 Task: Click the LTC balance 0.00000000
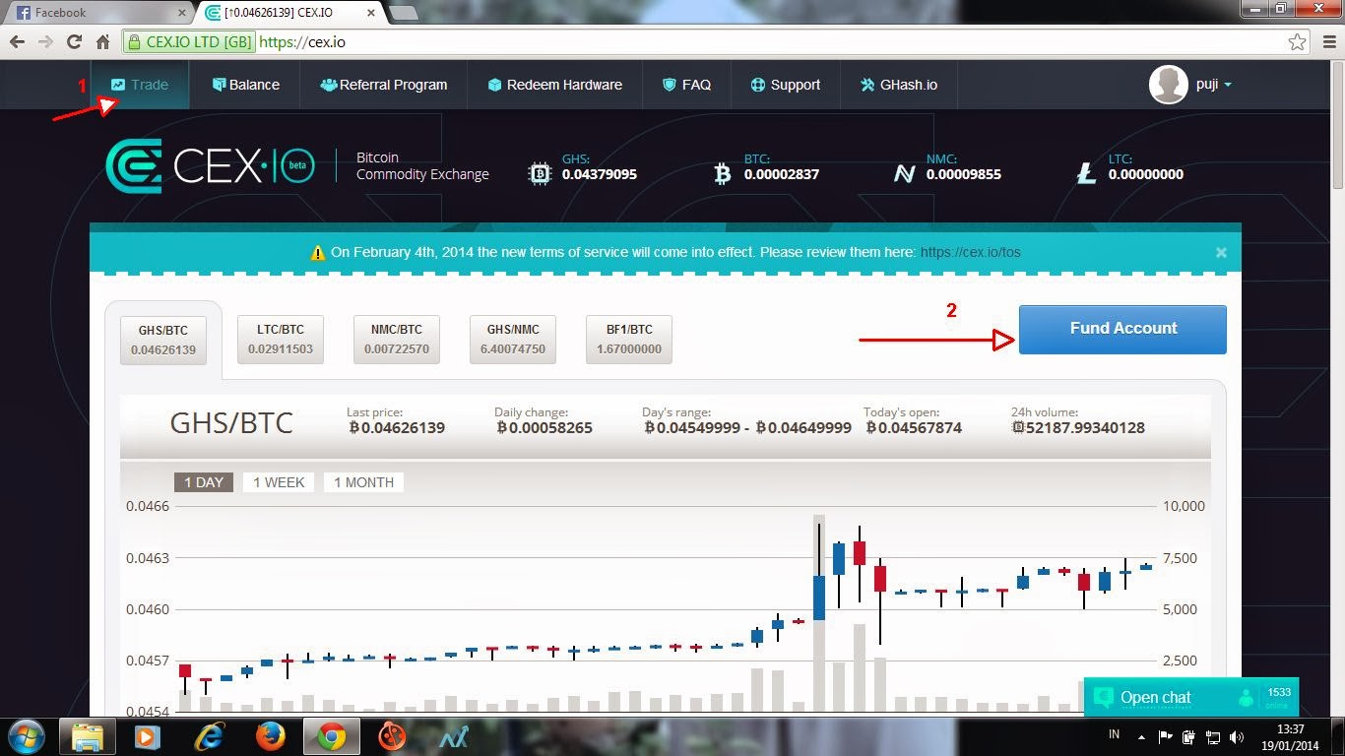(x=1146, y=175)
